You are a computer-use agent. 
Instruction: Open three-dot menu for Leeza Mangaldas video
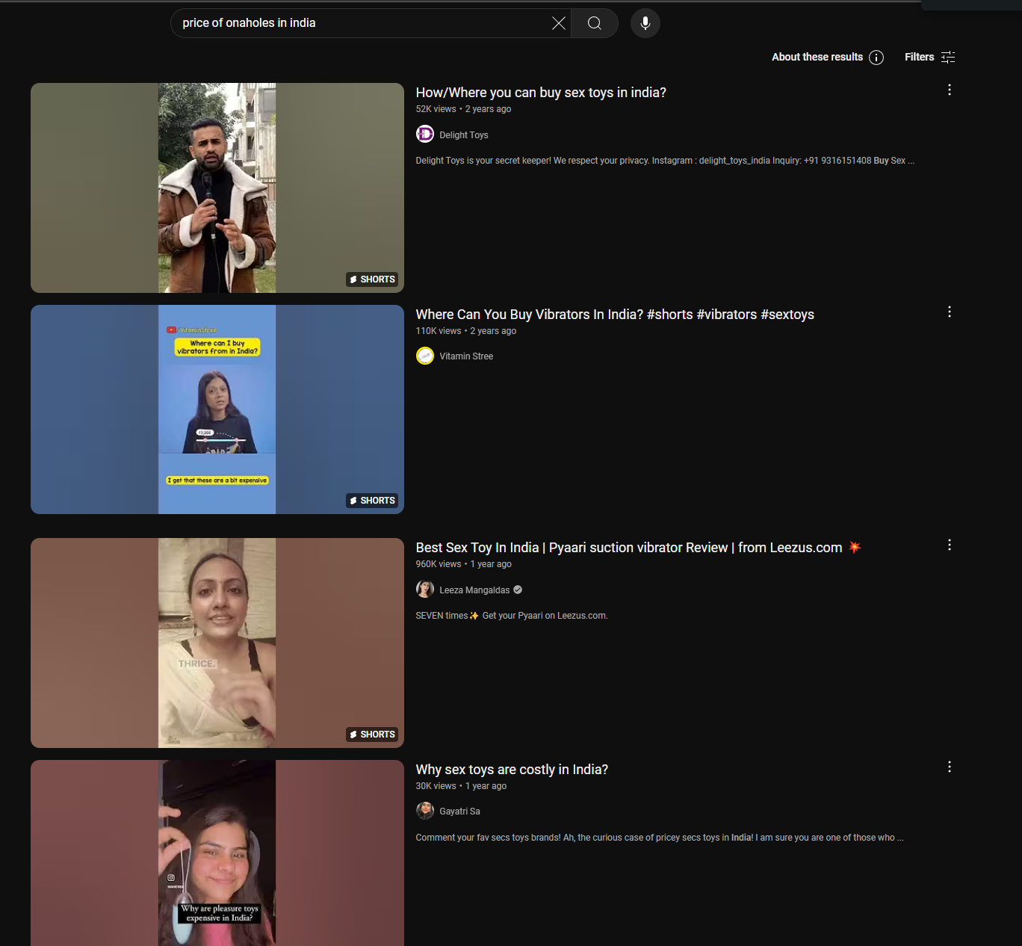(x=950, y=545)
